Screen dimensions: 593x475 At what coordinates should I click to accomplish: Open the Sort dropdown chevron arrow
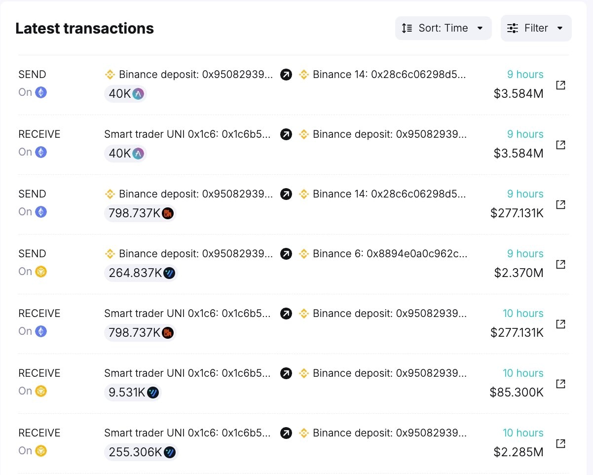(479, 28)
